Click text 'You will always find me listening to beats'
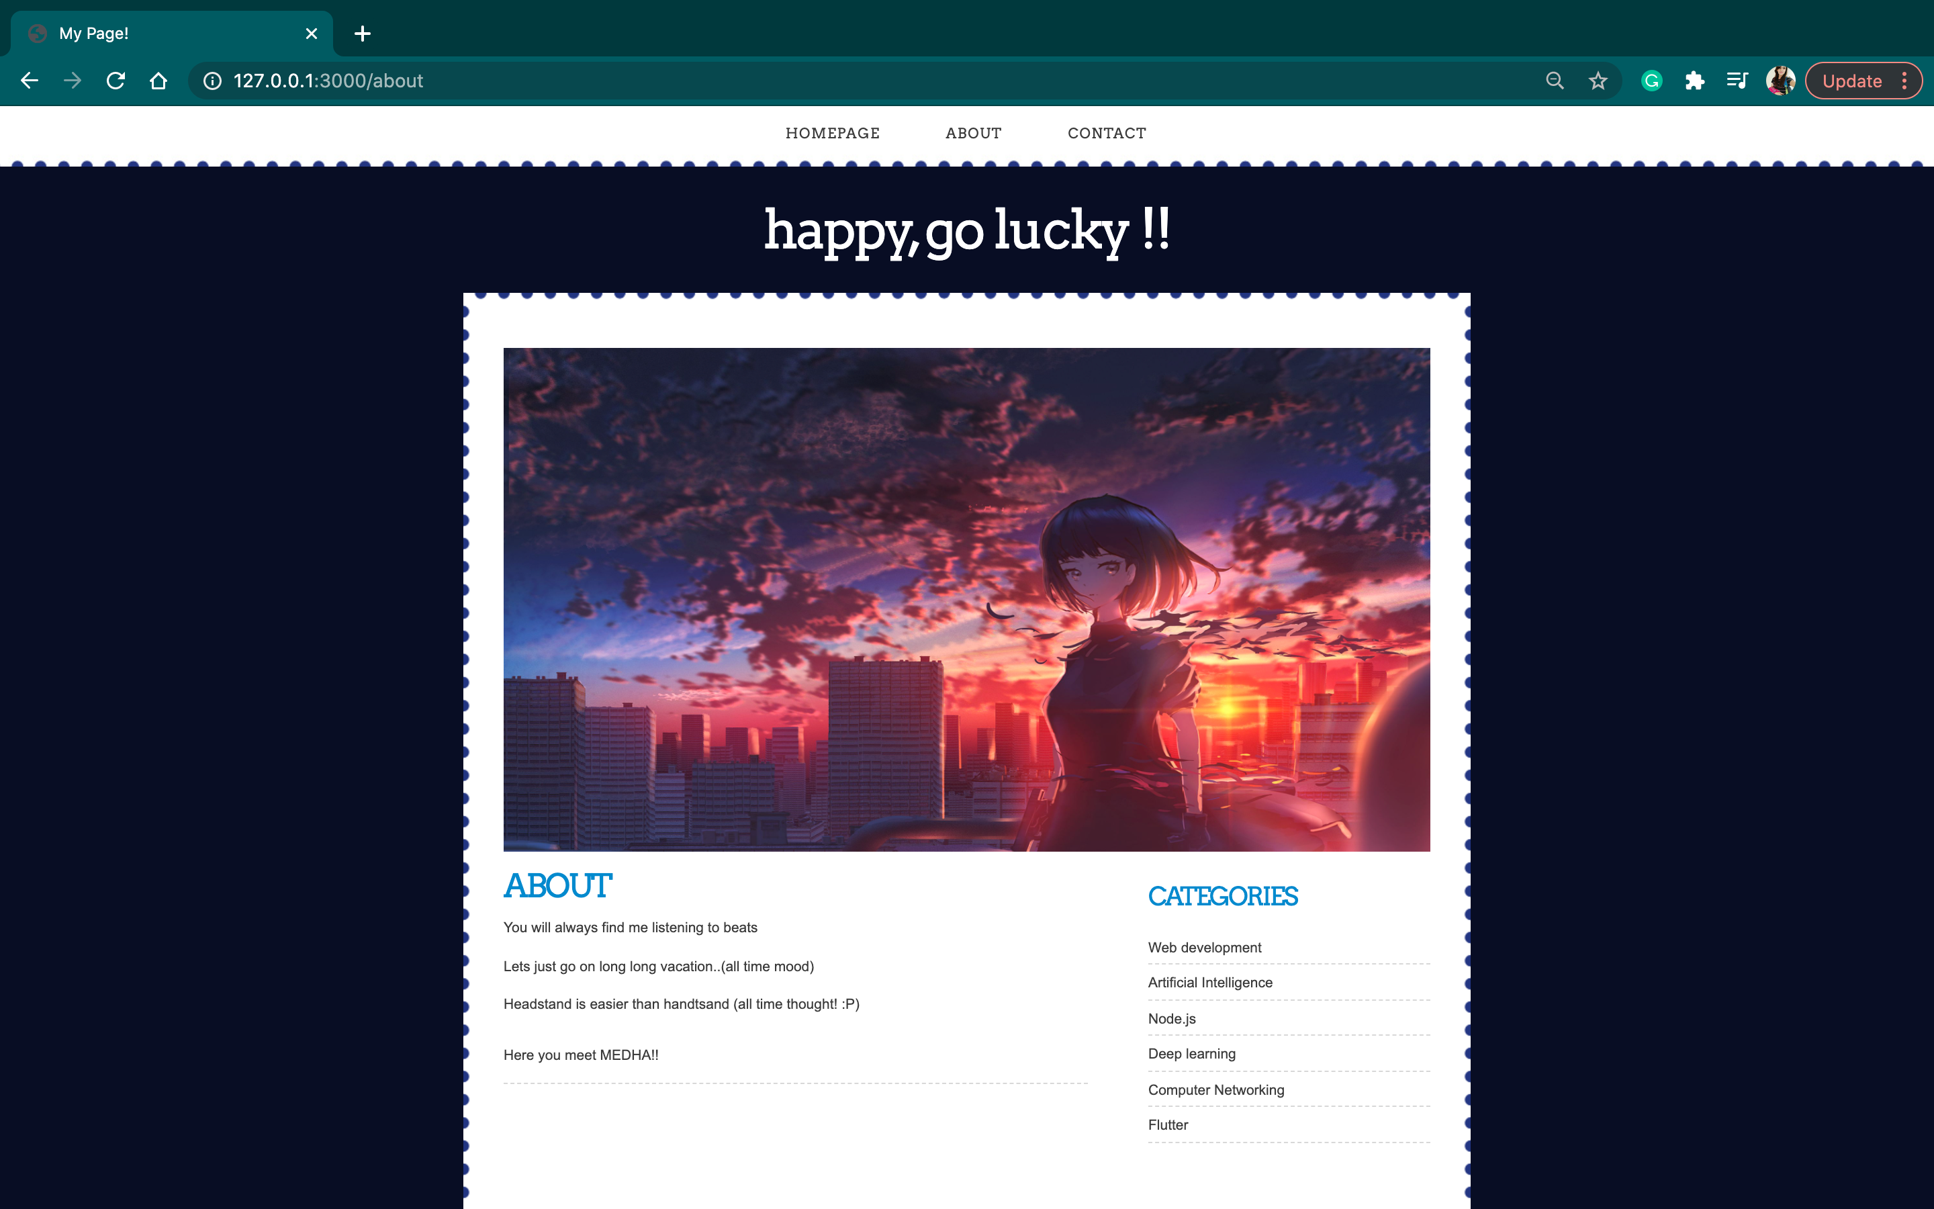1934x1209 pixels. coord(630,928)
